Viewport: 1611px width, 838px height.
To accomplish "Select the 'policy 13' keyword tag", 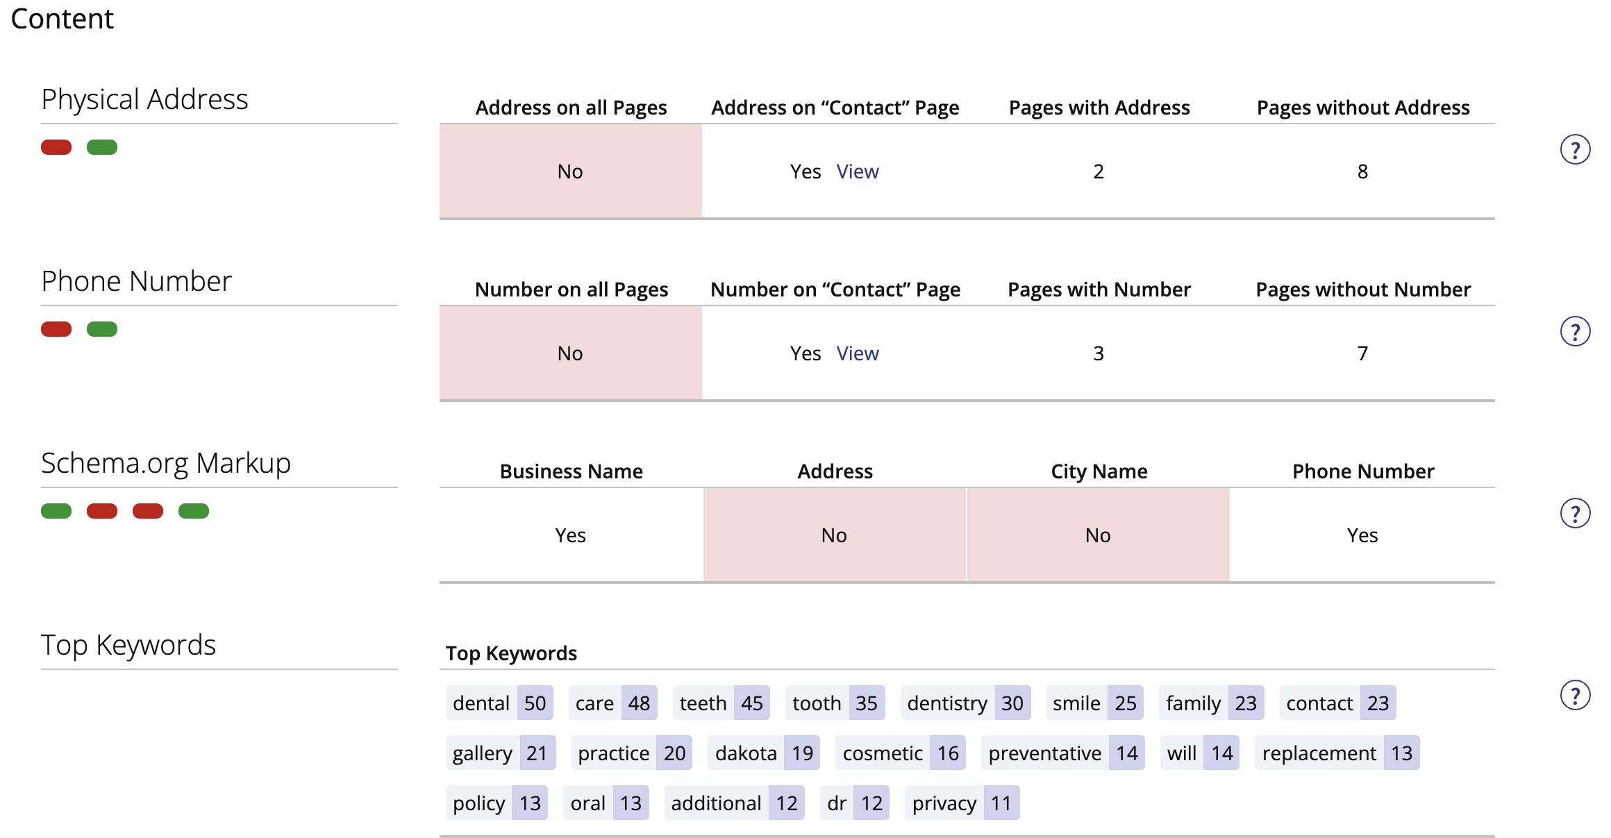I will click(497, 803).
